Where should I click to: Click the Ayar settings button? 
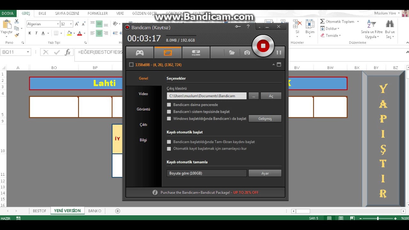click(x=265, y=173)
